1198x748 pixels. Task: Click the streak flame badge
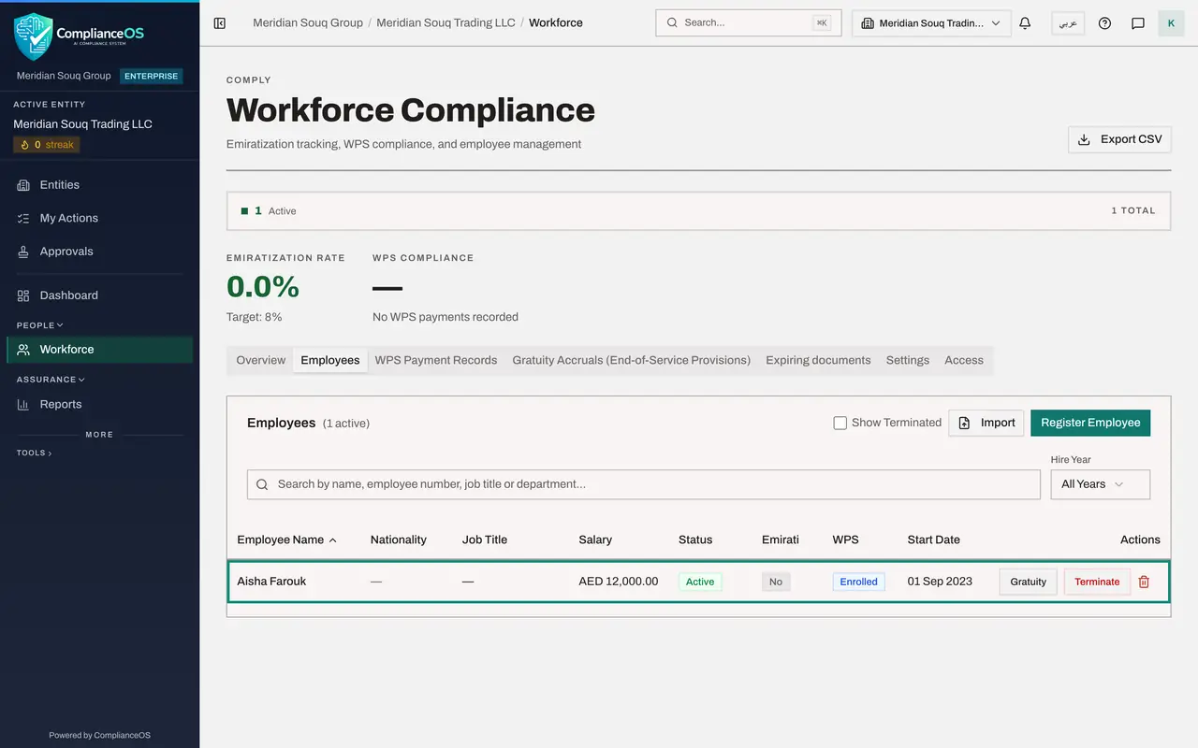(x=47, y=145)
